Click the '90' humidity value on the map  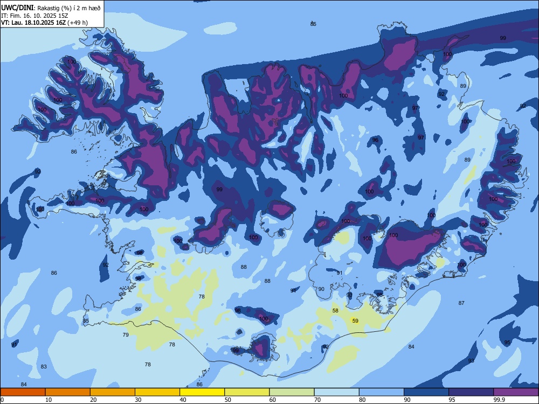coord(321,289)
